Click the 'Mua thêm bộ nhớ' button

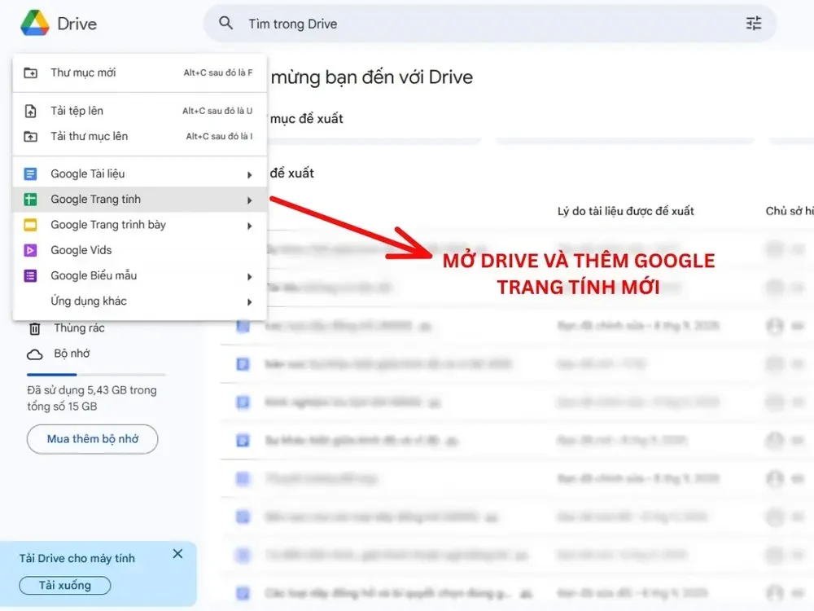93,439
